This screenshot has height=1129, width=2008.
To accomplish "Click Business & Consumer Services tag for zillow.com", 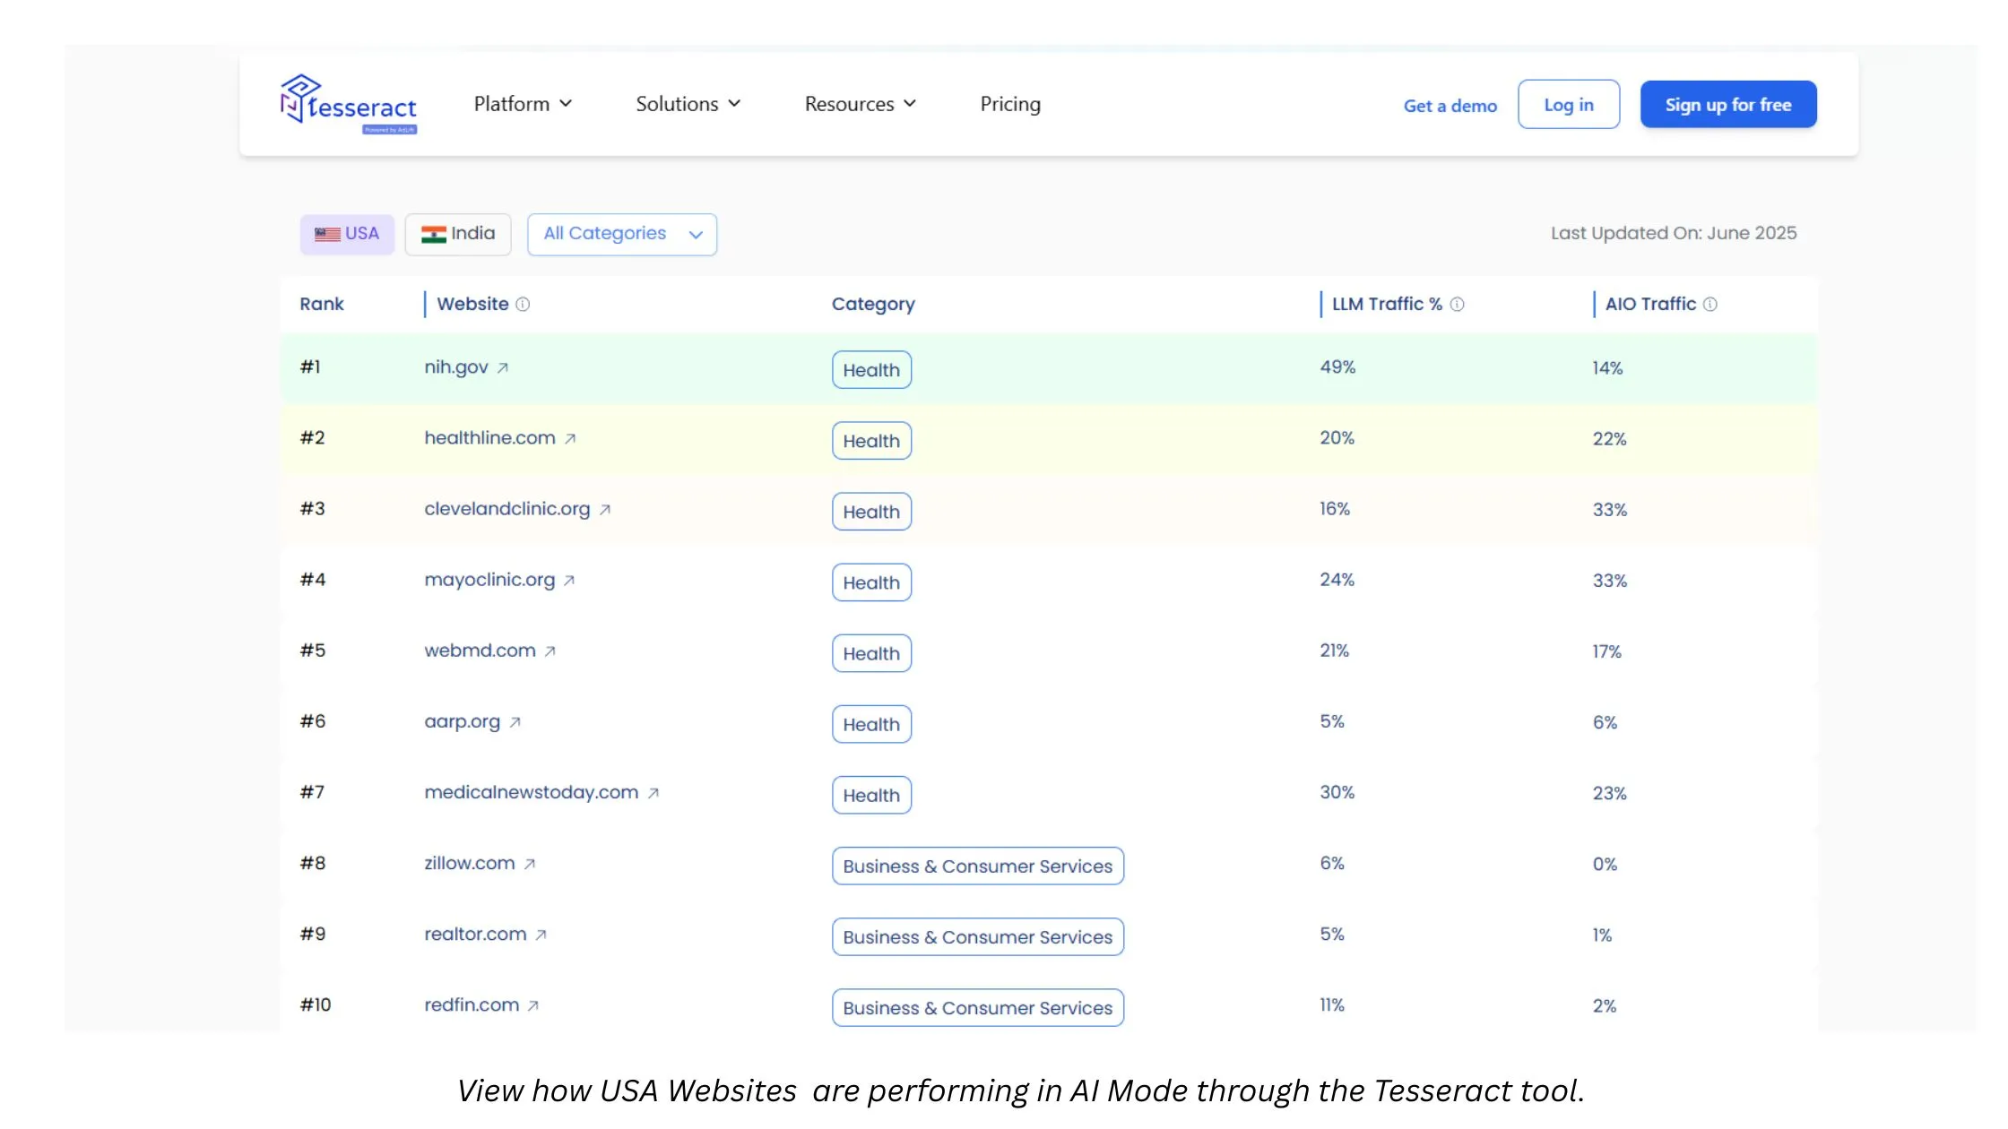I will [x=978, y=866].
